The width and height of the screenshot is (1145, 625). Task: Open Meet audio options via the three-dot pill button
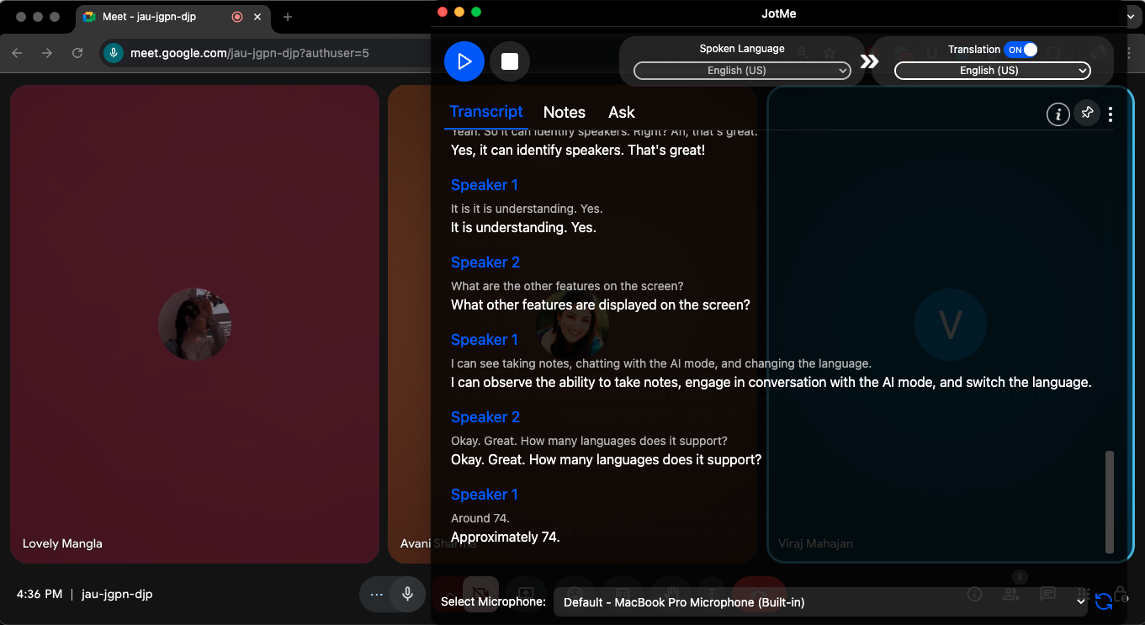point(376,594)
